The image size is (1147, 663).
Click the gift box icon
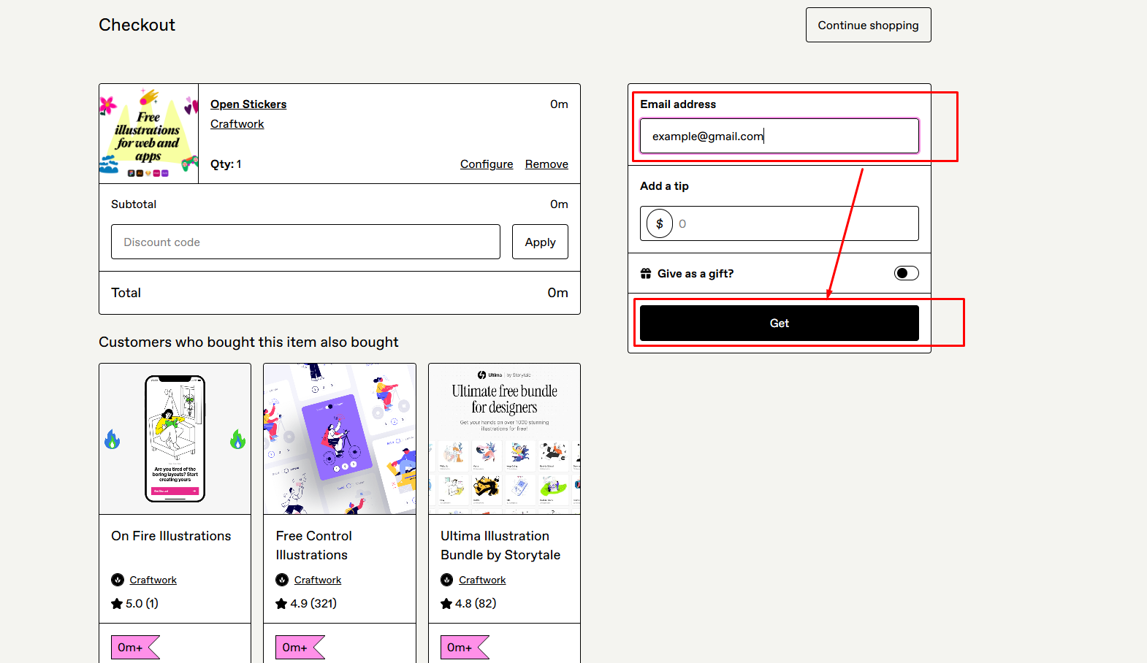point(646,274)
